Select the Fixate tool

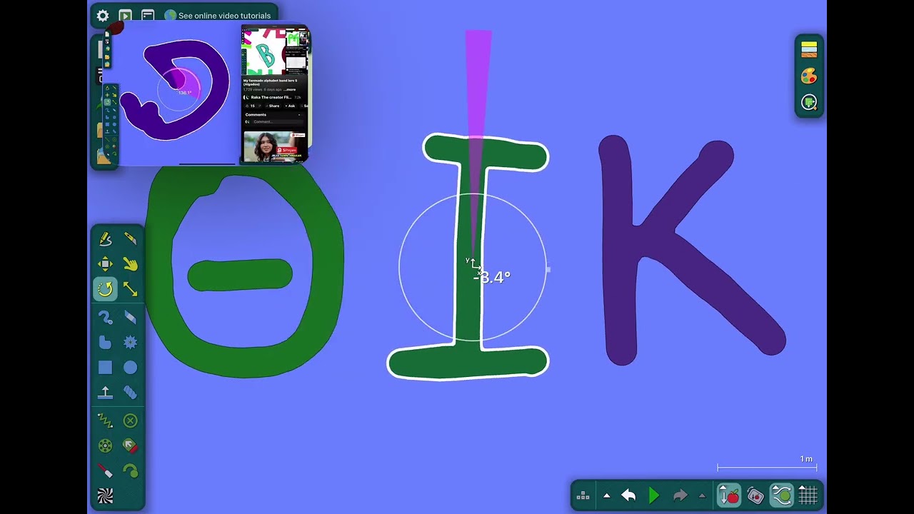click(130, 421)
